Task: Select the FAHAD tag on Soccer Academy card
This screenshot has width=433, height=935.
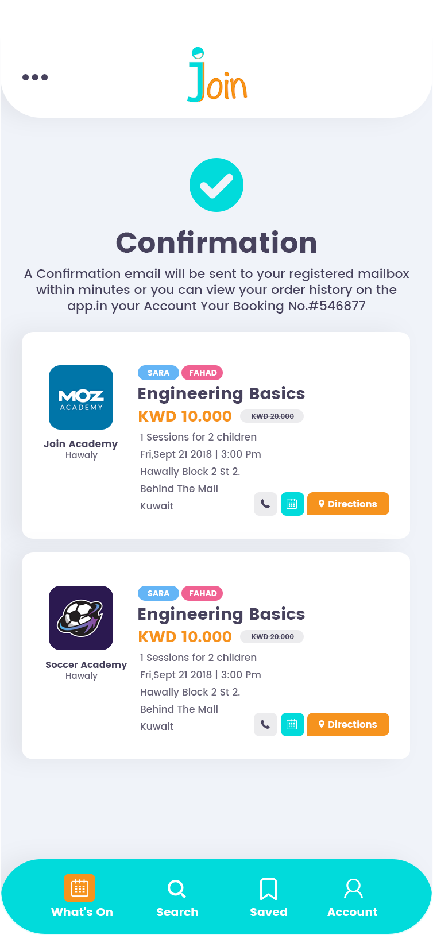Action: (x=202, y=593)
